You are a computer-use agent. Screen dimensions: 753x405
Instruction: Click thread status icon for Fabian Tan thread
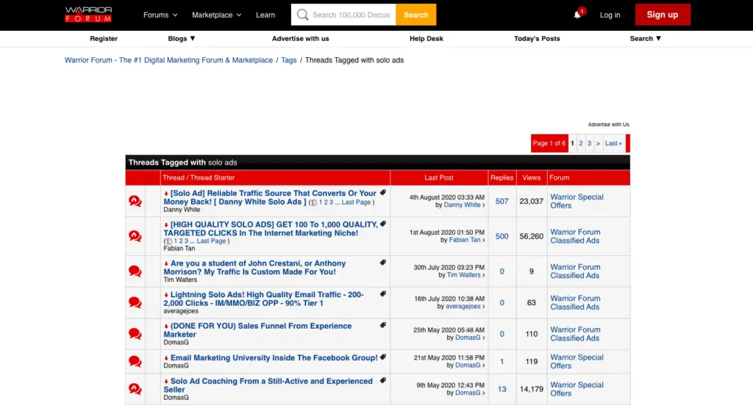[x=135, y=236]
